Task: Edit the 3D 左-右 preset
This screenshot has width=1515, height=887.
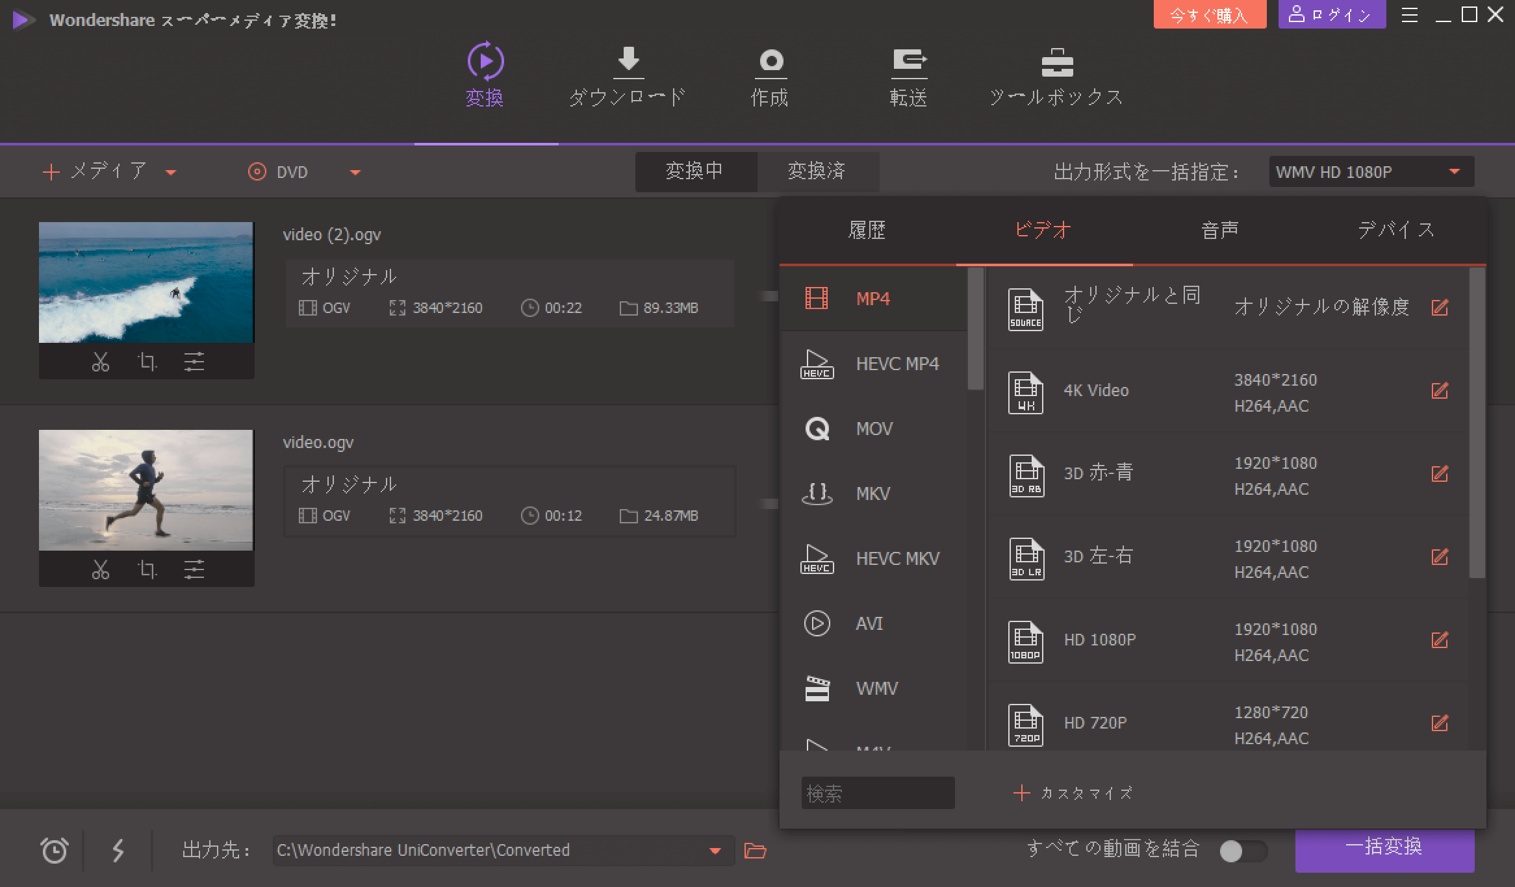Action: [x=1440, y=556]
